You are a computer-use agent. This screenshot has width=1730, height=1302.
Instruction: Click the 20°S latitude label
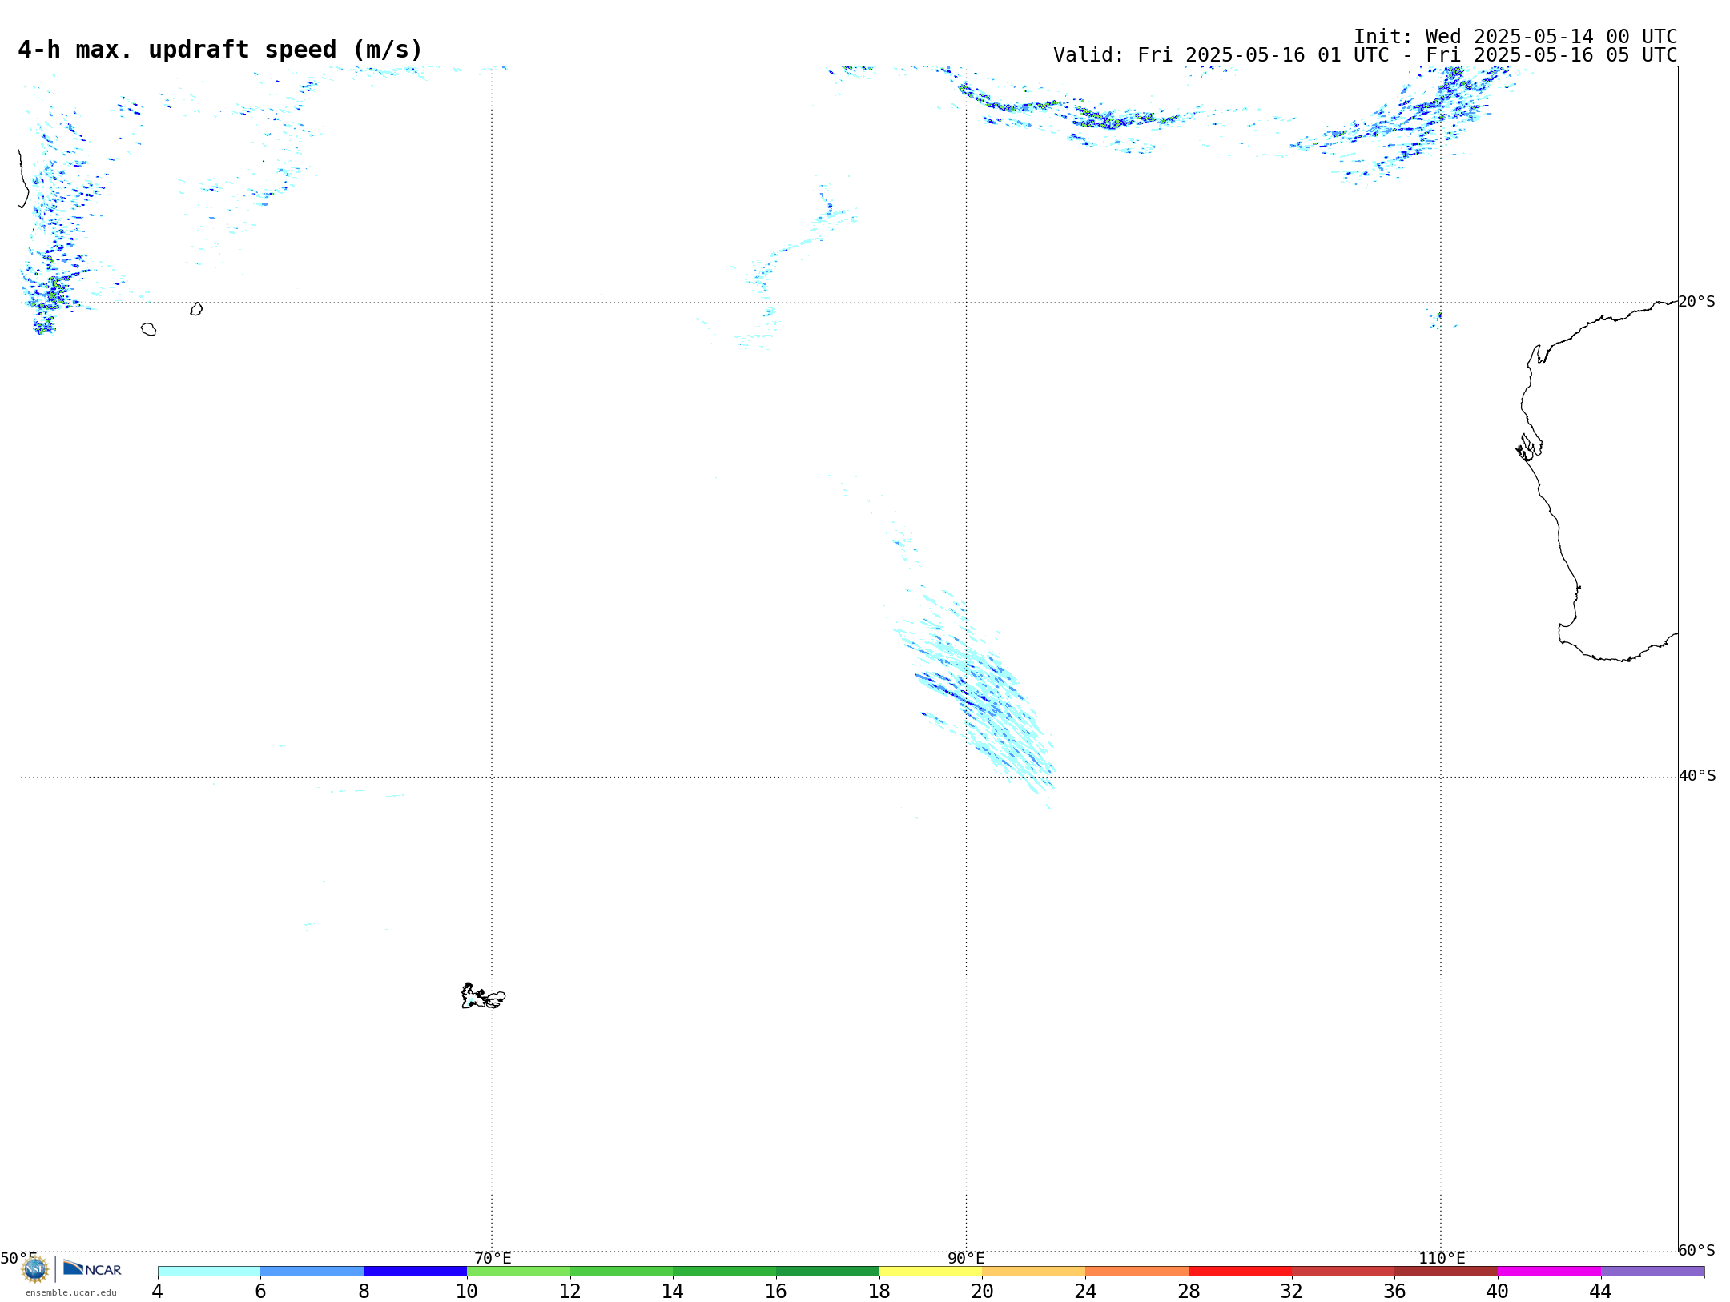[1697, 302]
